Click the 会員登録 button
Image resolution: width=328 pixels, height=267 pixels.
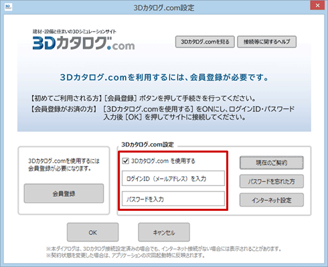64,193
